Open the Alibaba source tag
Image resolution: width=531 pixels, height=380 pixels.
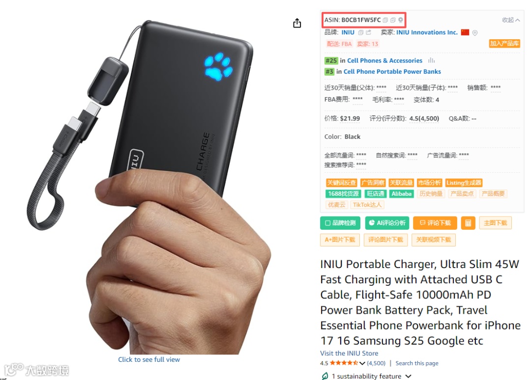pos(401,194)
